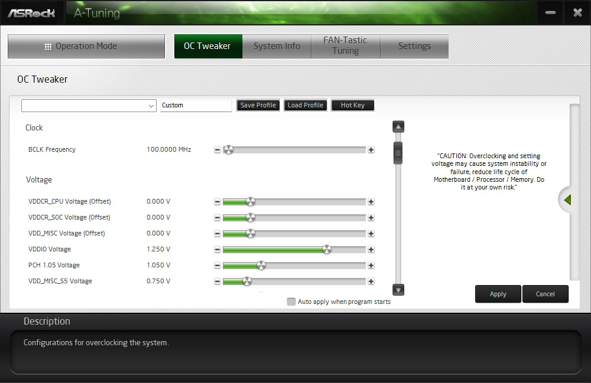Open Operation Mode section

coord(86,46)
